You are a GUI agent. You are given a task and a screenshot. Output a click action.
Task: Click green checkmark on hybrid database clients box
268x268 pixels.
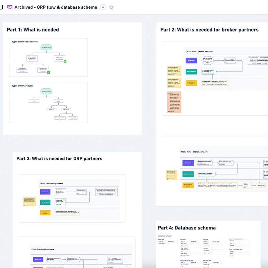coord(49,72)
